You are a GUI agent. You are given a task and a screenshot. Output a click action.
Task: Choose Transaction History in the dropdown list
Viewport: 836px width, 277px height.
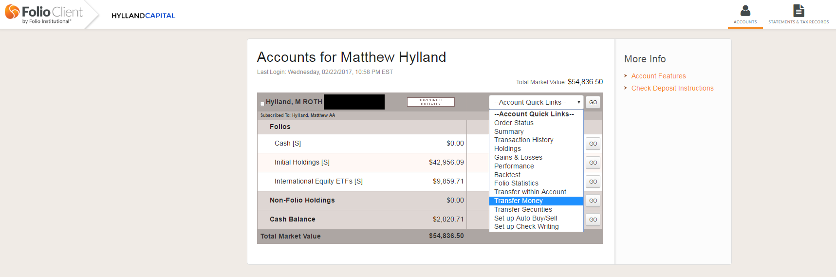(523, 140)
